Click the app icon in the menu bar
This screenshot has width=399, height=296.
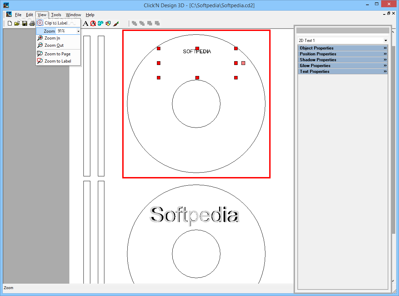pyautogui.click(x=9, y=14)
